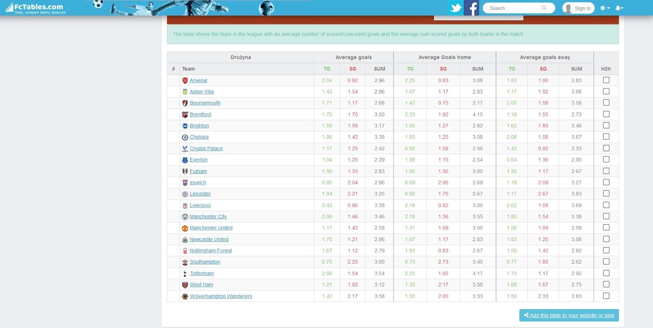Click the Leicester club crest
Viewport: 653px width, 328px height.
pos(185,194)
